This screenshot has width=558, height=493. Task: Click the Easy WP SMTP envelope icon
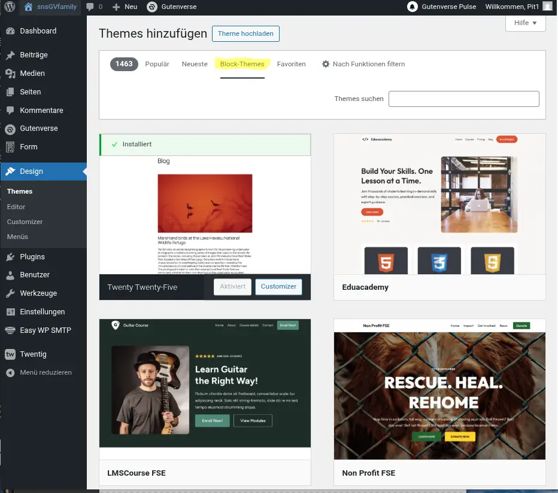(10, 330)
